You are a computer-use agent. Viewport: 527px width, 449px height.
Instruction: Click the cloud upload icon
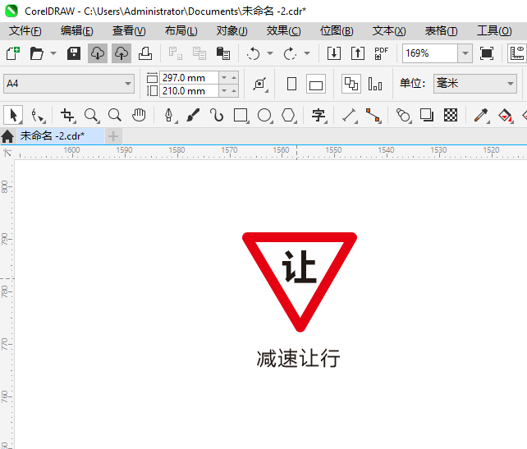tap(121, 53)
